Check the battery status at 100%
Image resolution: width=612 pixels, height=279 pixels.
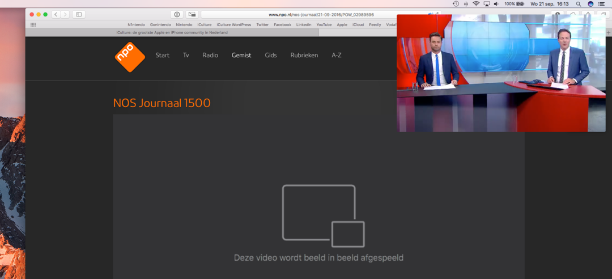pos(513,4)
